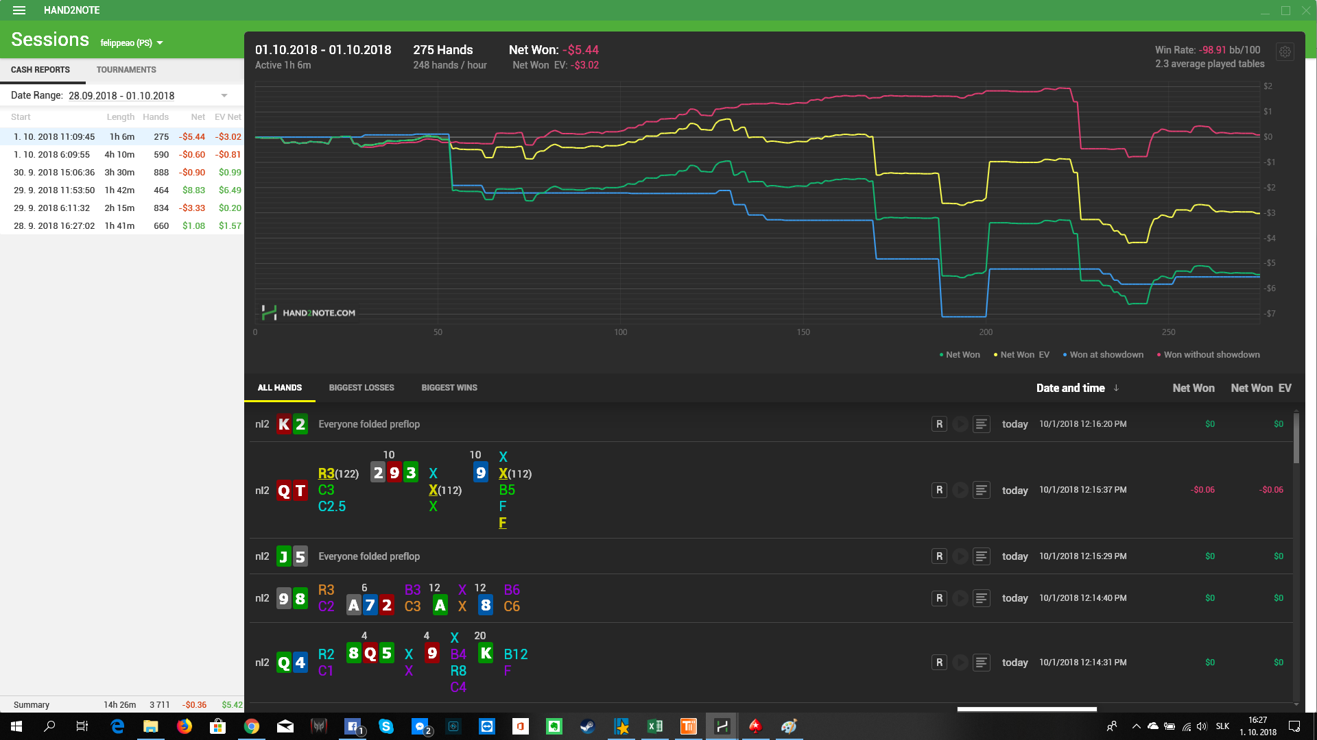
Task: Toggle the Net Won EV chart series
Action: click(x=1021, y=355)
